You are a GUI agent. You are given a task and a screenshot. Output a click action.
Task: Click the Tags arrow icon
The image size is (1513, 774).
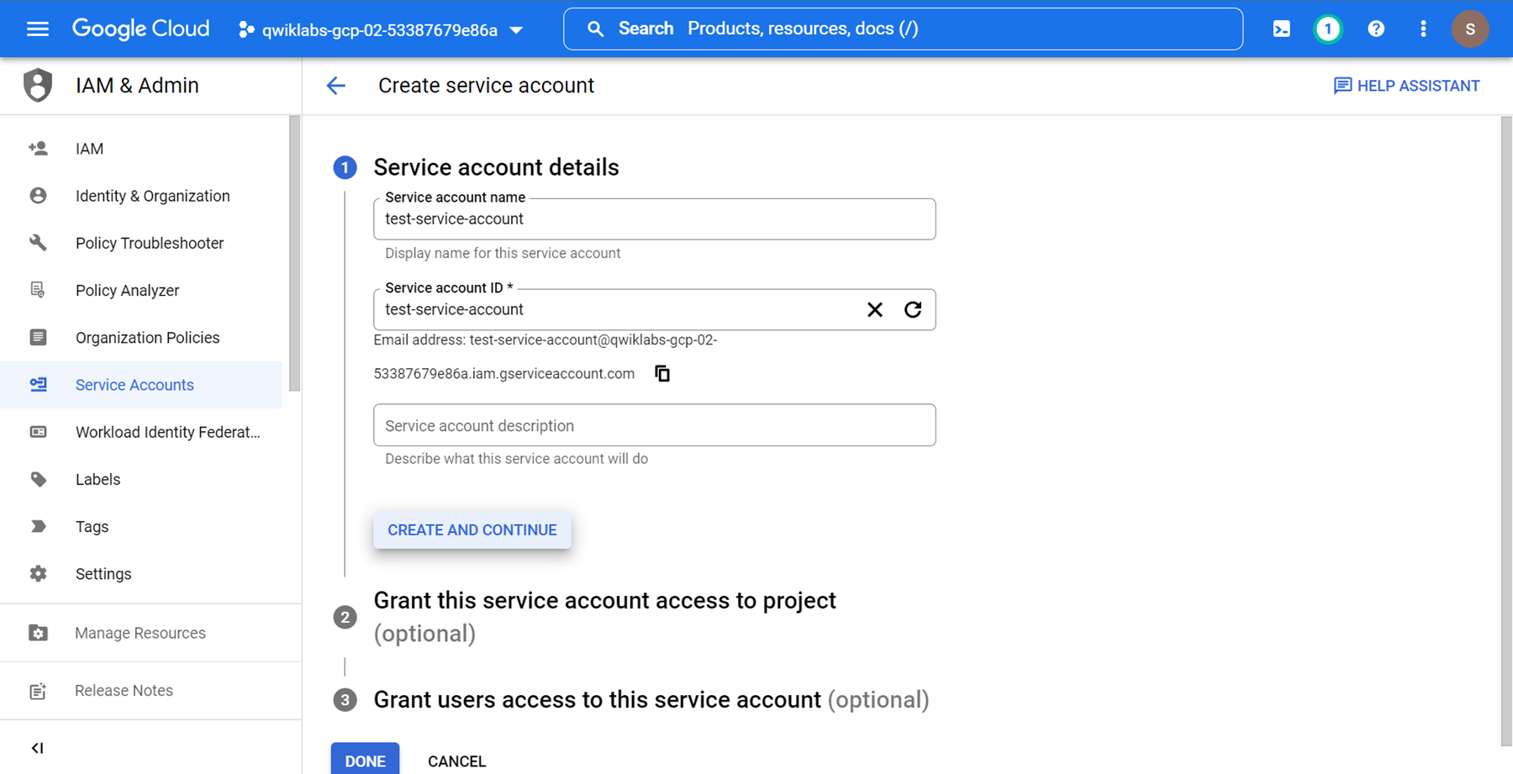pos(38,526)
